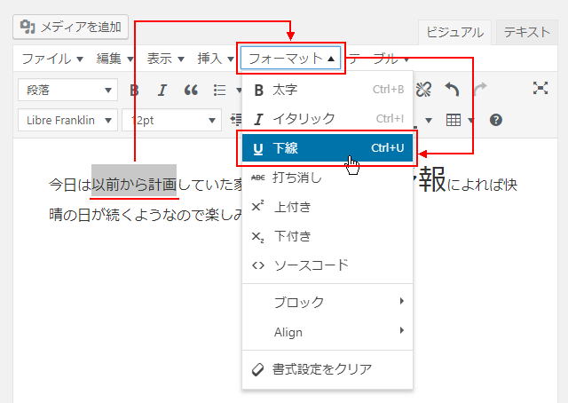Select ソースコード menu option

(x=327, y=265)
